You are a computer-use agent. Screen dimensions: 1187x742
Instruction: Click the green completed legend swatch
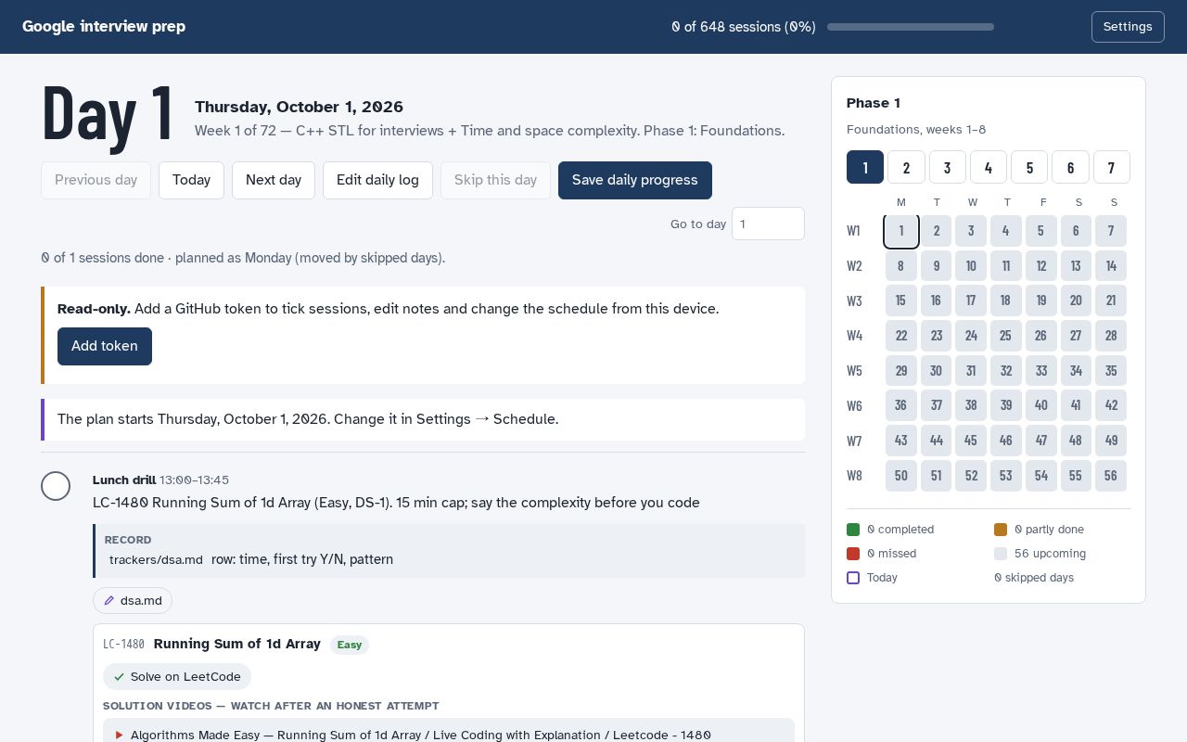click(x=853, y=530)
